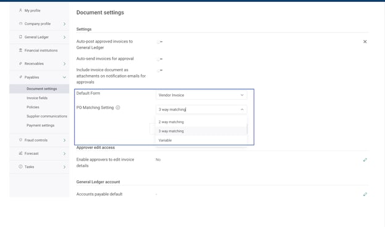Go to Payment settings page
Image resolution: width=385 pixels, height=227 pixels.
[x=41, y=125]
